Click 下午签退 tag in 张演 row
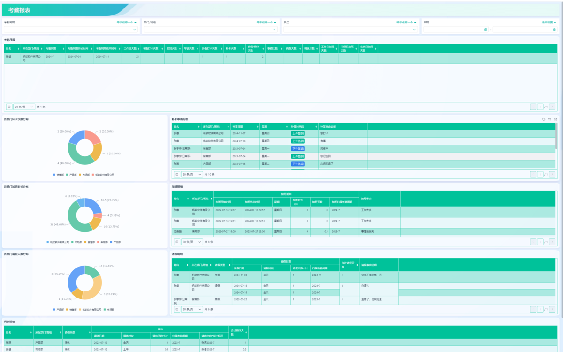Image resolution: width=563 pixels, height=352 pixels. tap(297, 164)
